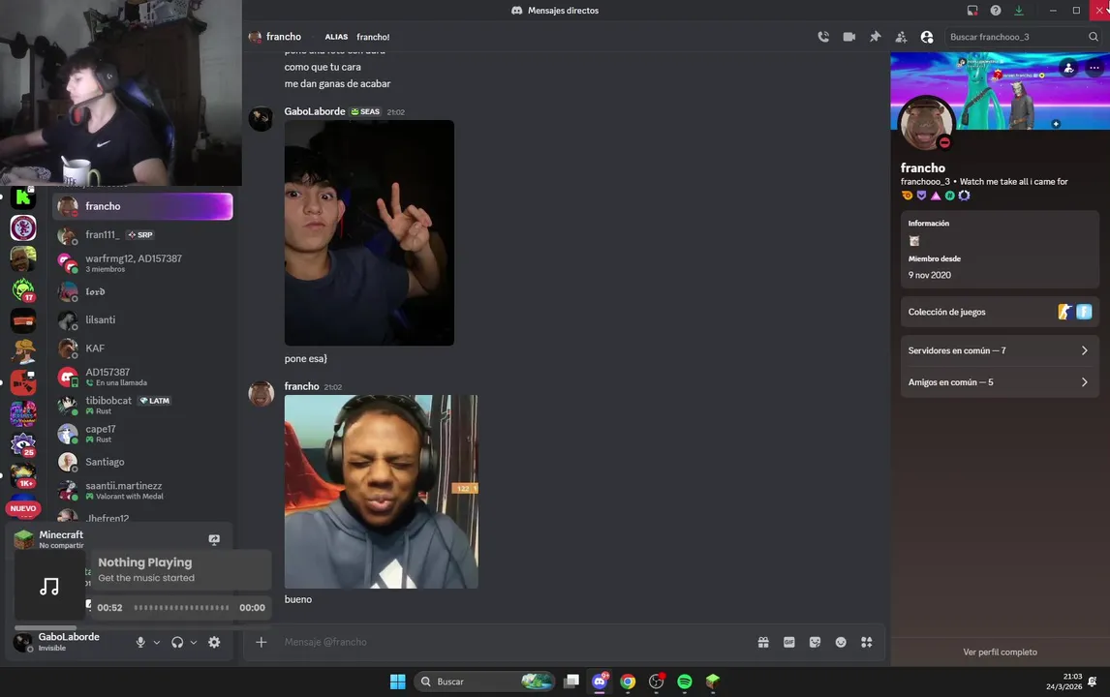Open GaboLaborde's peace-sign photo
The image size is (1110, 697).
[369, 232]
